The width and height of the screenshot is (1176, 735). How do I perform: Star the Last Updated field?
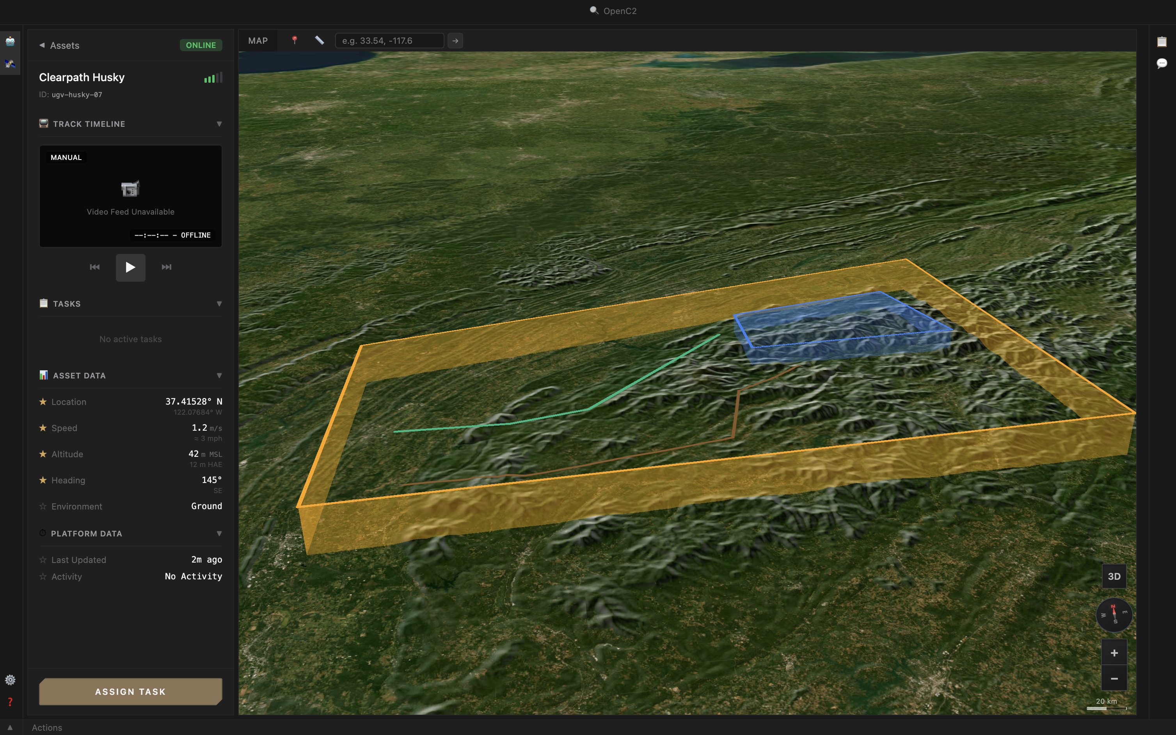point(43,559)
